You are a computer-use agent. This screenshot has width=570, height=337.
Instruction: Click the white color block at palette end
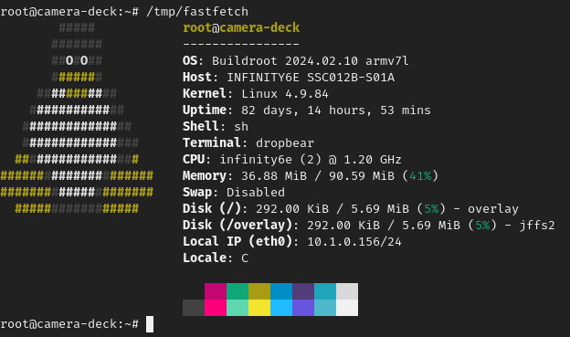click(x=347, y=308)
